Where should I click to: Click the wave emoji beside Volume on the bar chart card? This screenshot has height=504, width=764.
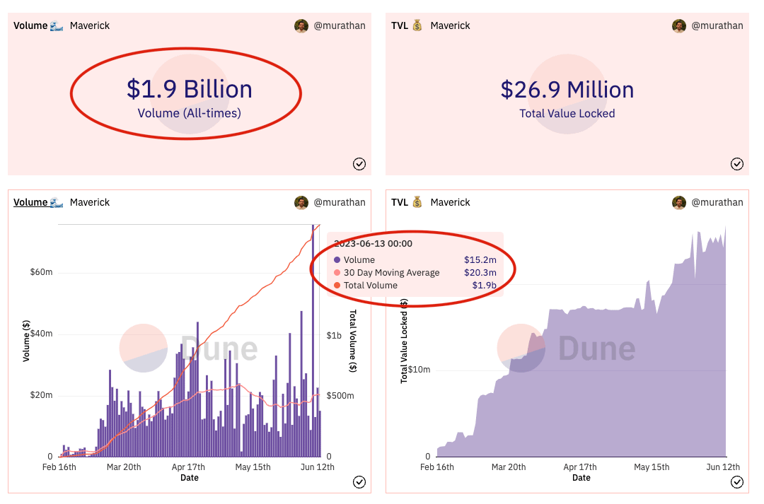(57, 202)
